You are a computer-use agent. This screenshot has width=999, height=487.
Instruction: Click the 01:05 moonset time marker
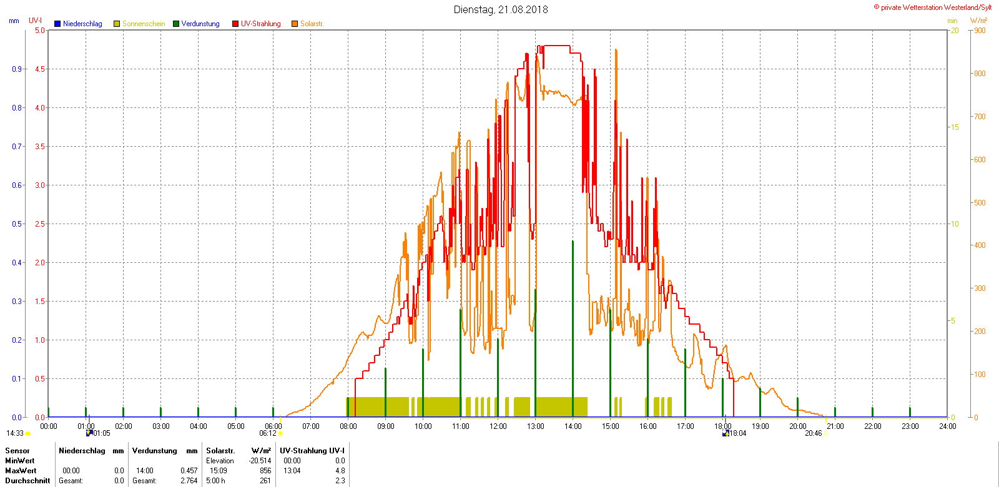pos(102,433)
